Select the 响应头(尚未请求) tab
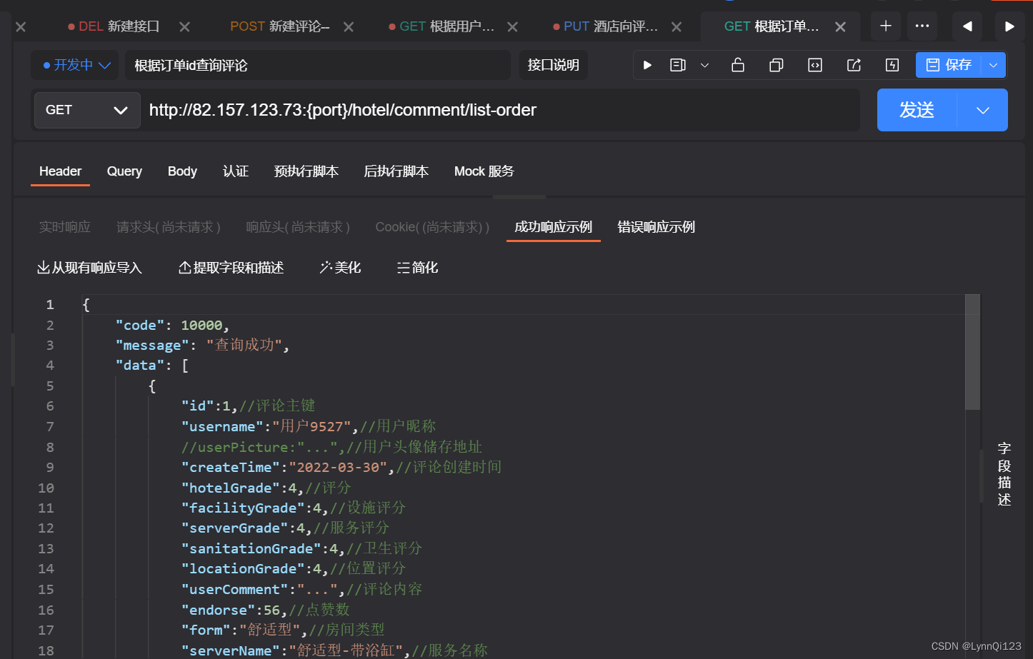Viewport: 1033px width, 659px height. 298,227
